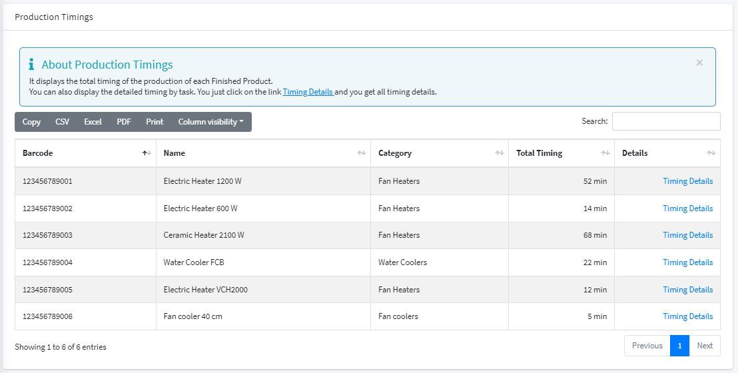Go to Next page of results
738x373 pixels.
[x=705, y=346]
